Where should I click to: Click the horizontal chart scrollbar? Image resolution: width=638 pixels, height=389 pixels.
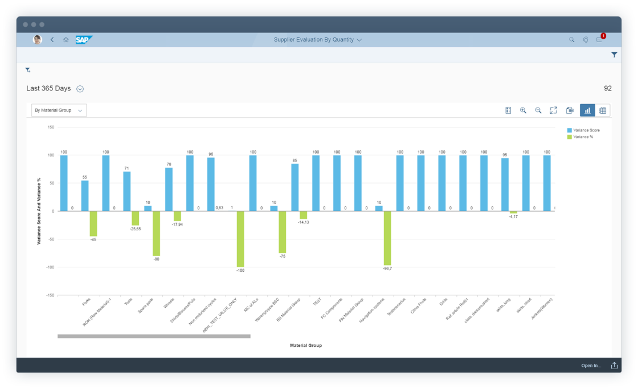(154, 336)
